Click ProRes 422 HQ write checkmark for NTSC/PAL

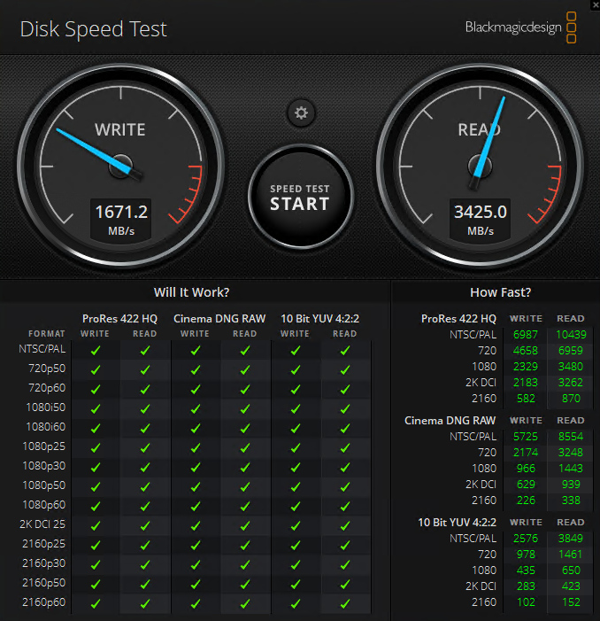tap(95, 350)
